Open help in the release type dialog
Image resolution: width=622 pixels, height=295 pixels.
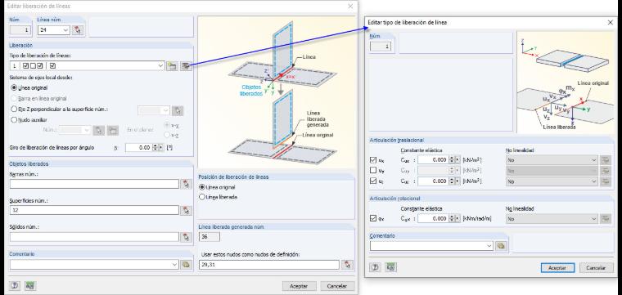pos(375,267)
